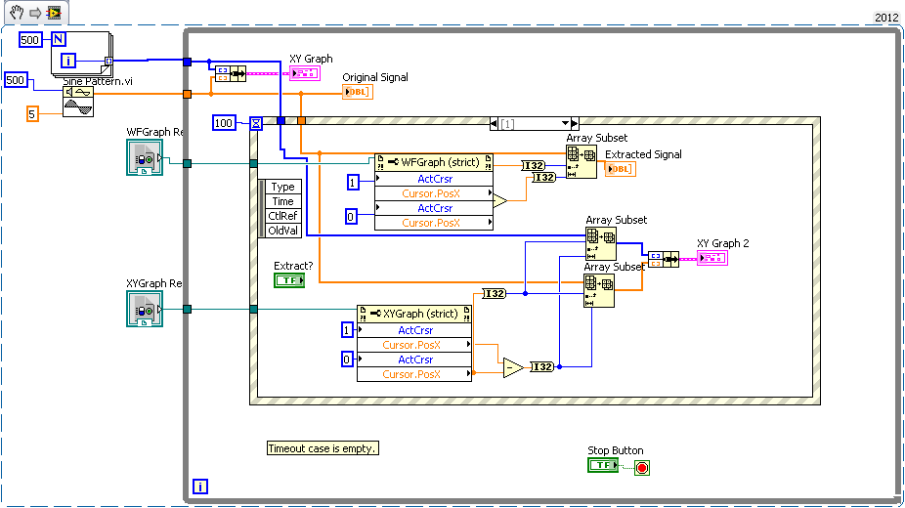Click the XY Graph 2 terminal

pyautogui.click(x=711, y=258)
